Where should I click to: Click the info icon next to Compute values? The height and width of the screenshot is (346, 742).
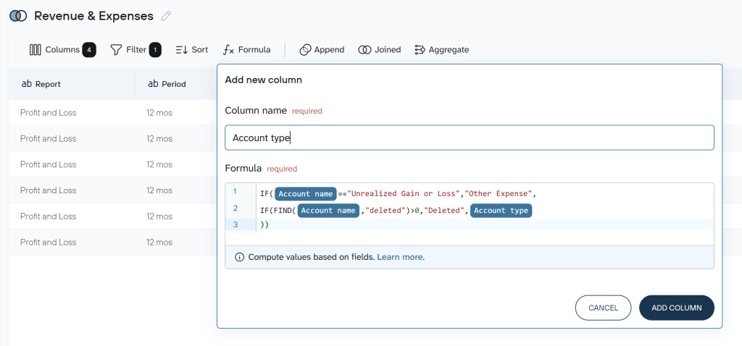click(x=239, y=257)
